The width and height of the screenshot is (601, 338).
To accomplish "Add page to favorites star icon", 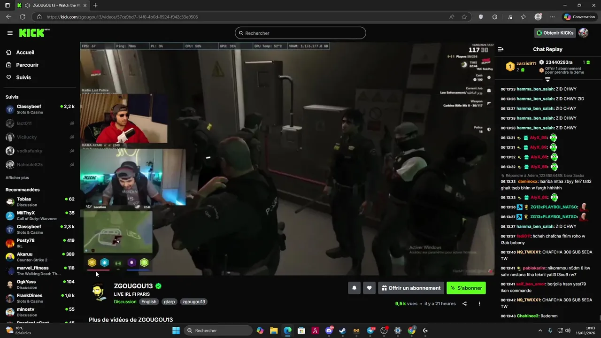I will tap(464, 17).
